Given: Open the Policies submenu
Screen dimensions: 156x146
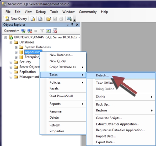Looking at the screenshot, I should pyautogui.click(x=63, y=83).
